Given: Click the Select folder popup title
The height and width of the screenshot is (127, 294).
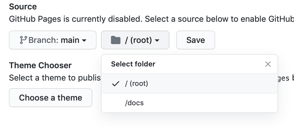Looking at the screenshot, I should pos(133,64).
